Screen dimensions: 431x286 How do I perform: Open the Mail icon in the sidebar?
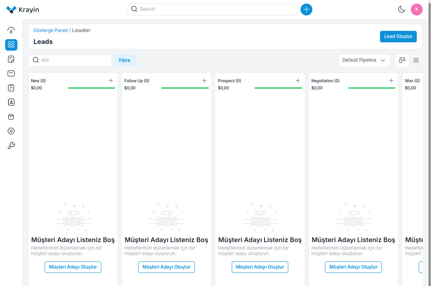click(x=11, y=74)
